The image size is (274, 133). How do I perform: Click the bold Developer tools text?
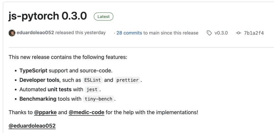[39, 80]
